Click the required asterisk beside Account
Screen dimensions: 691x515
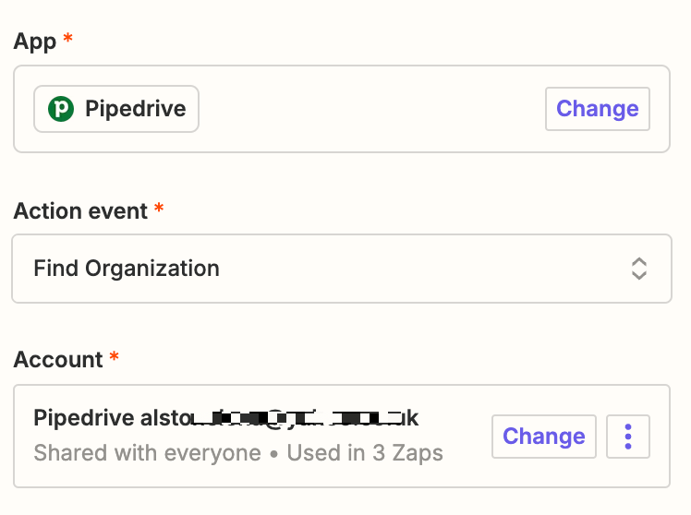pos(115,358)
